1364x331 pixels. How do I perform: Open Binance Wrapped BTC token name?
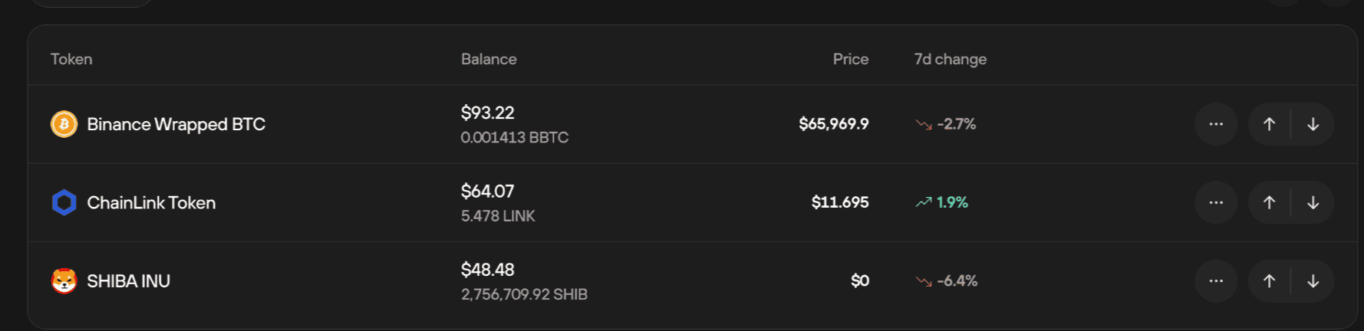(176, 124)
